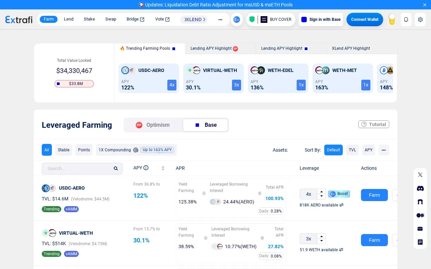
Task: Open the Extrafi logo home link
Action: [19, 20]
